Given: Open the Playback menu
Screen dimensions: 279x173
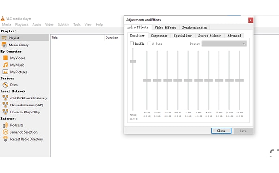Looking at the screenshot, I should click(22, 24).
